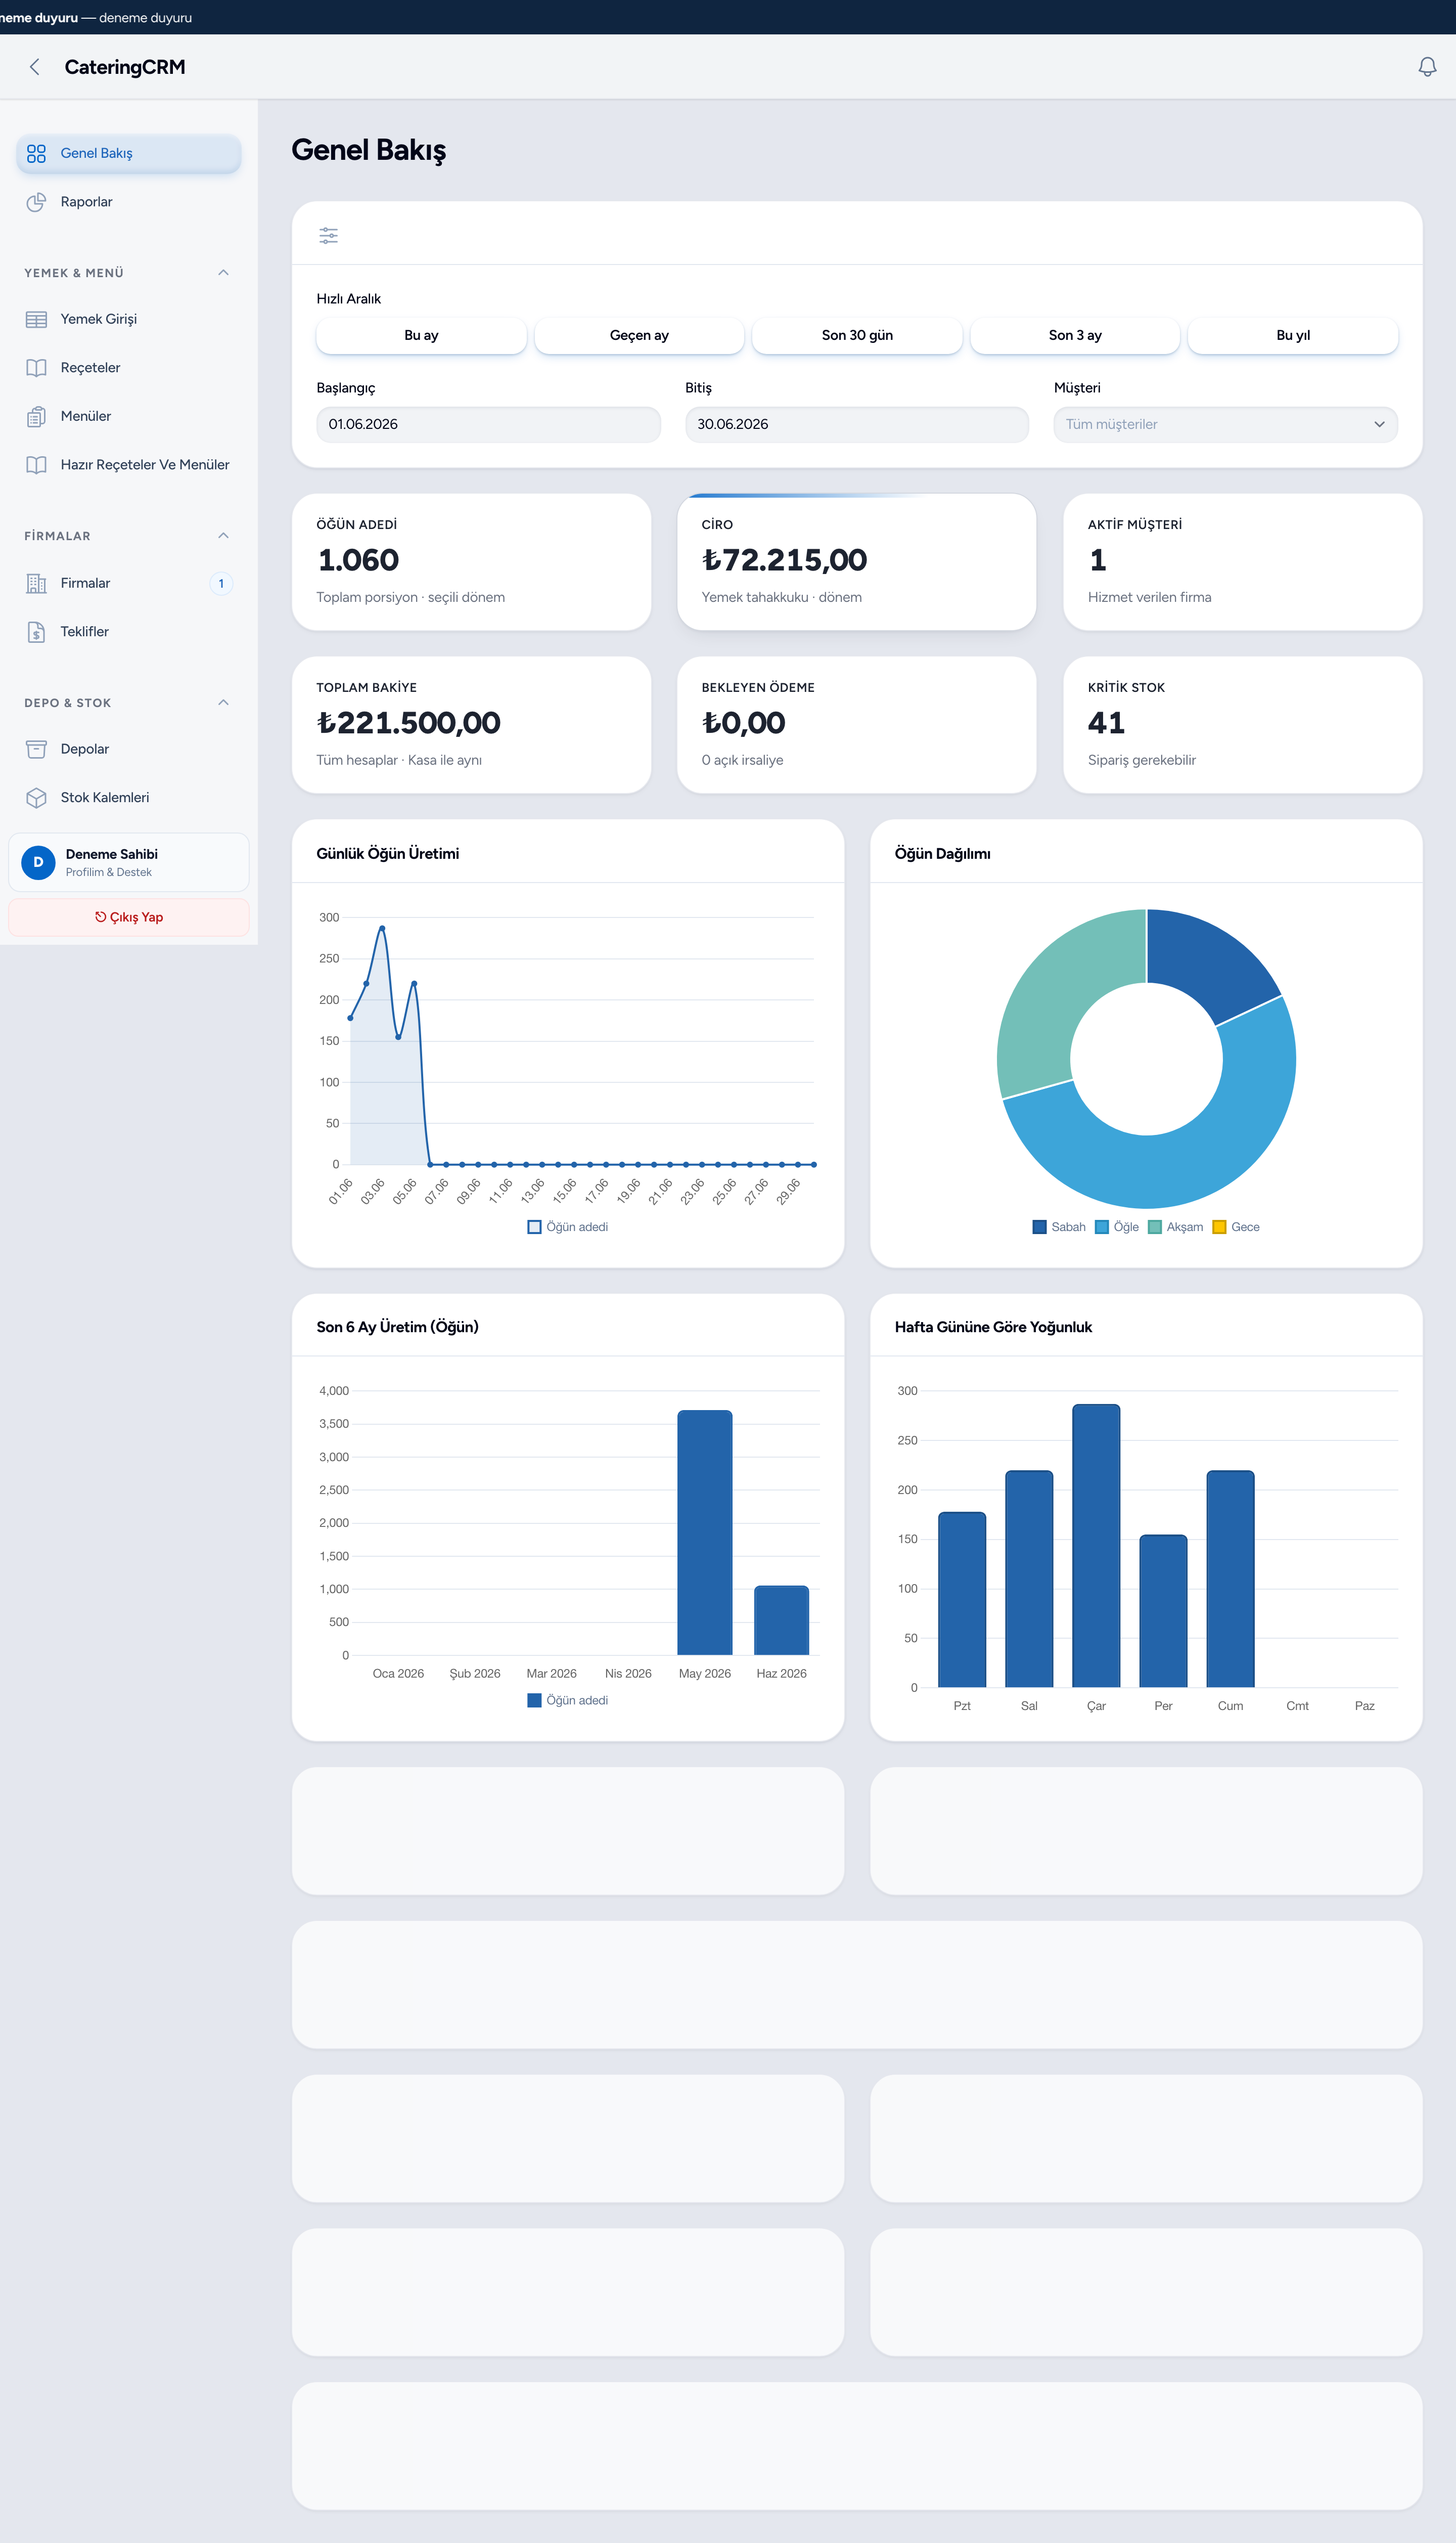Open Yemek Girişi page
The image size is (1456, 2543).
[129, 319]
